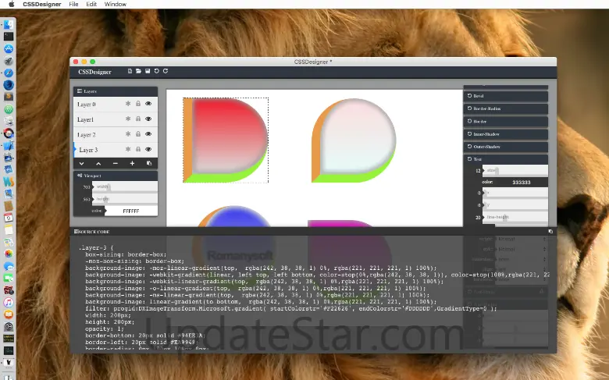
Task: Adjust the viewport width slider
Action: click(125, 186)
